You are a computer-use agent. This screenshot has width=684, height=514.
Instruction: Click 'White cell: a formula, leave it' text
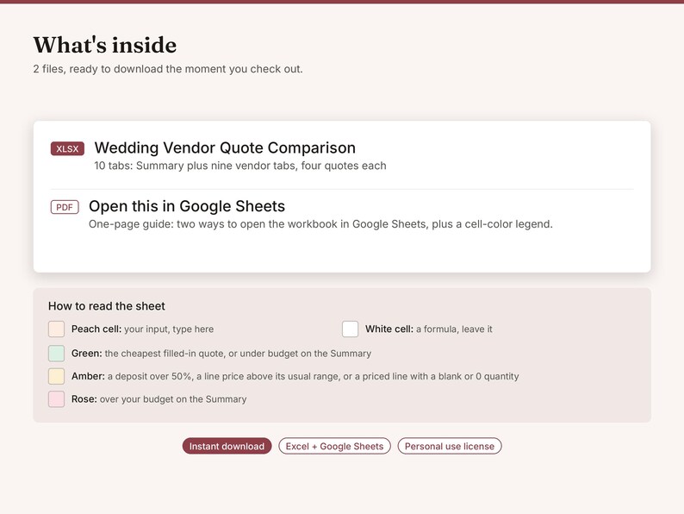click(x=429, y=329)
